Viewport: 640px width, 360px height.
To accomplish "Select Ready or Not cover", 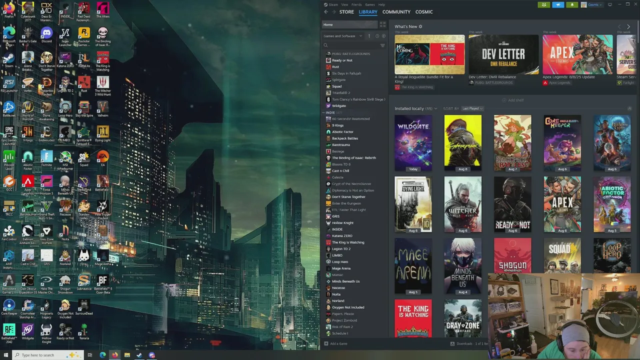I will pyautogui.click(x=512, y=204).
